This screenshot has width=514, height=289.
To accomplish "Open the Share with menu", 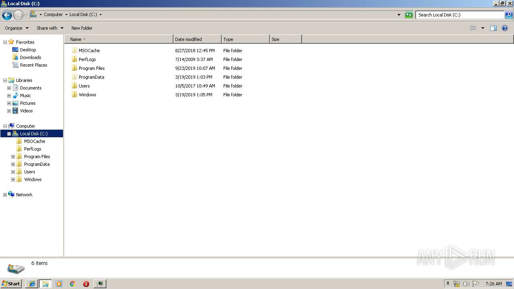I will [x=50, y=28].
